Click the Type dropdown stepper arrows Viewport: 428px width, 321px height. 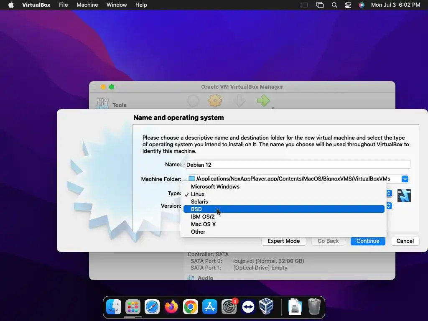pos(389,193)
